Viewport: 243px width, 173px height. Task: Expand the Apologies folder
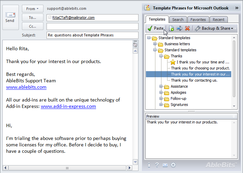[161, 92]
